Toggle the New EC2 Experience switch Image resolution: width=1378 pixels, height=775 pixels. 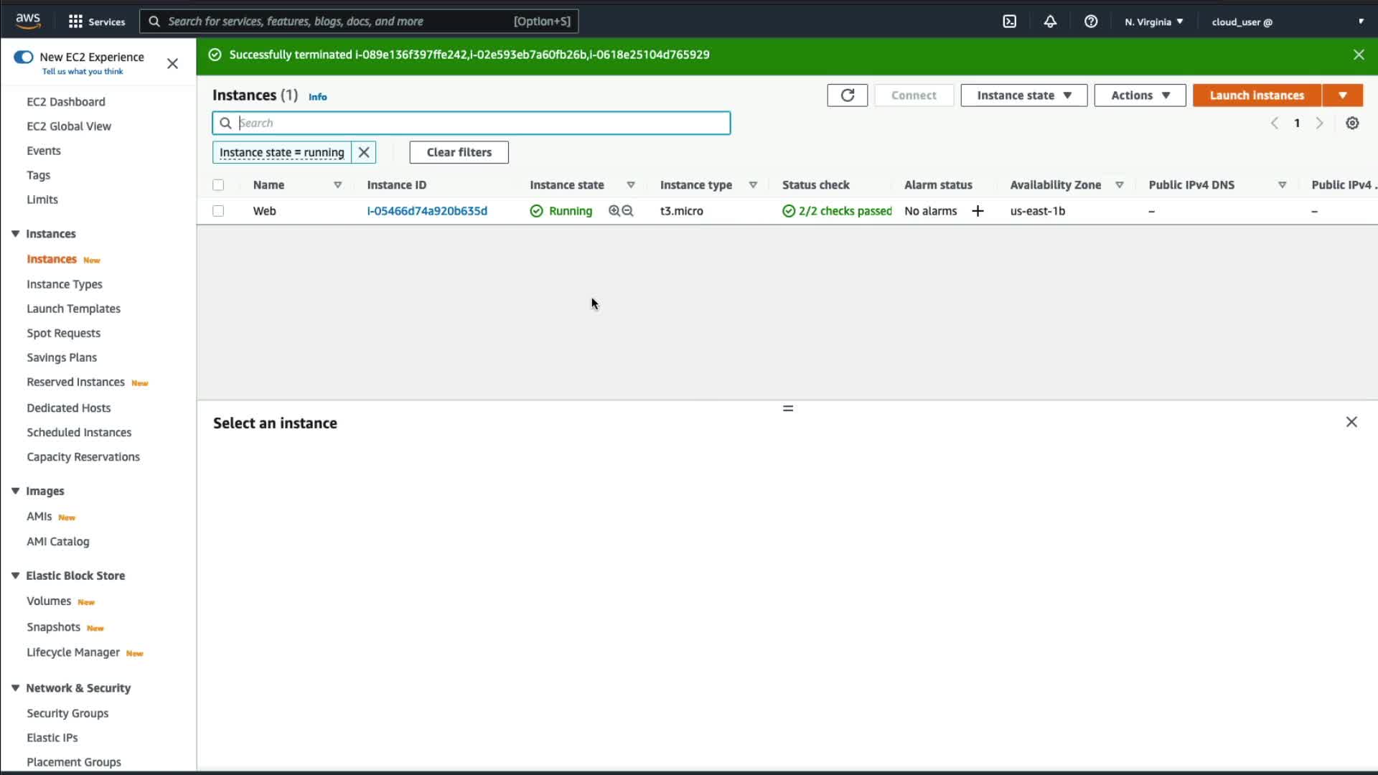pyautogui.click(x=24, y=57)
